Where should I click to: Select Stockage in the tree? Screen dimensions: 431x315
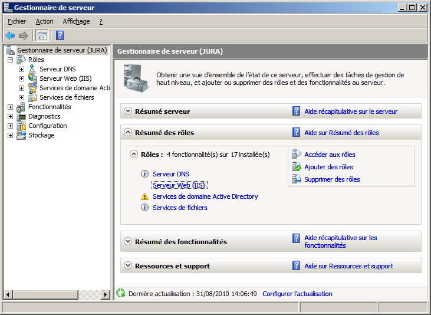pos(41,135)
